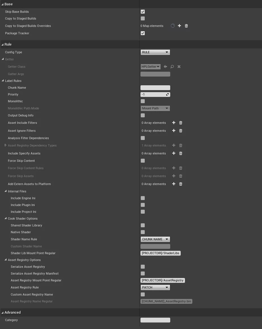The width and height of the screenshot is (262, 329).
Task: Open help tooltip for Staged Builds Overrides map
Action: 173,26
